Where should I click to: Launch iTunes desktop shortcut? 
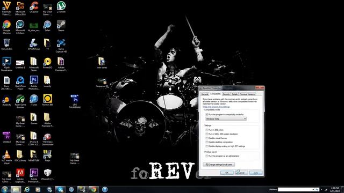point(34,100)
